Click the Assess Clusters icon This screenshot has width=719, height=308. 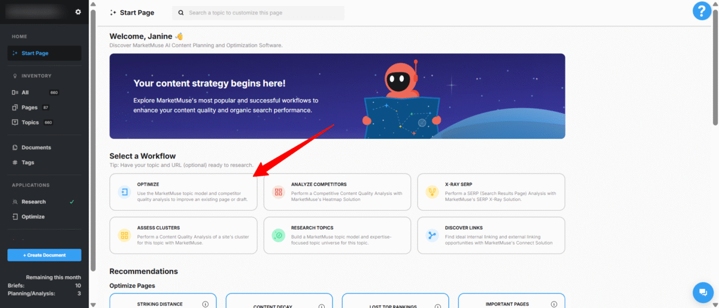125,235
